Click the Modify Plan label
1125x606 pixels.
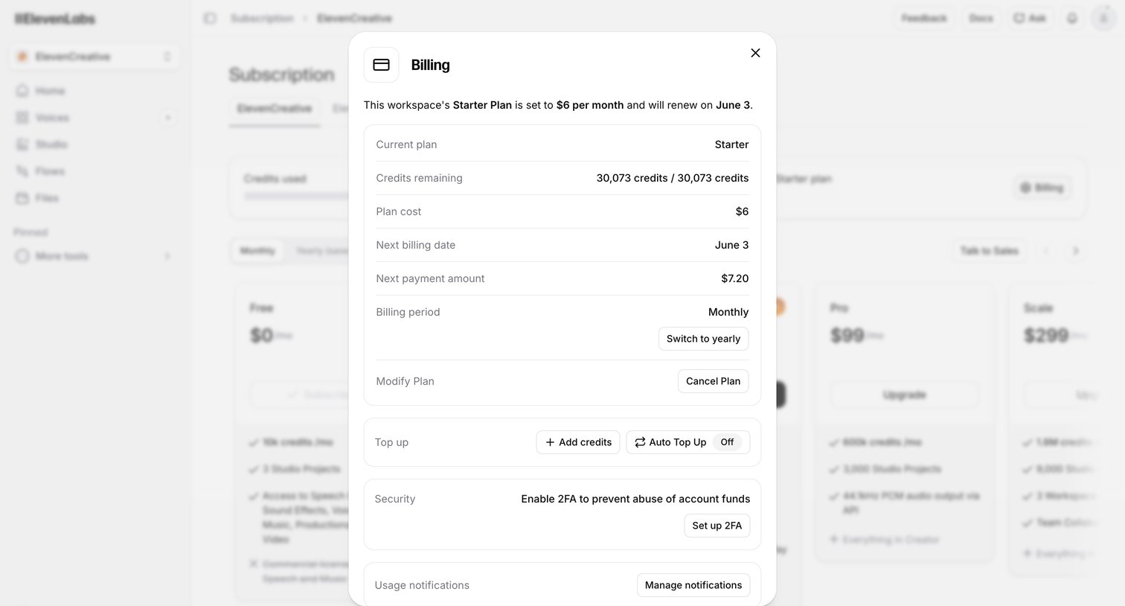click(x=405, y=381)
